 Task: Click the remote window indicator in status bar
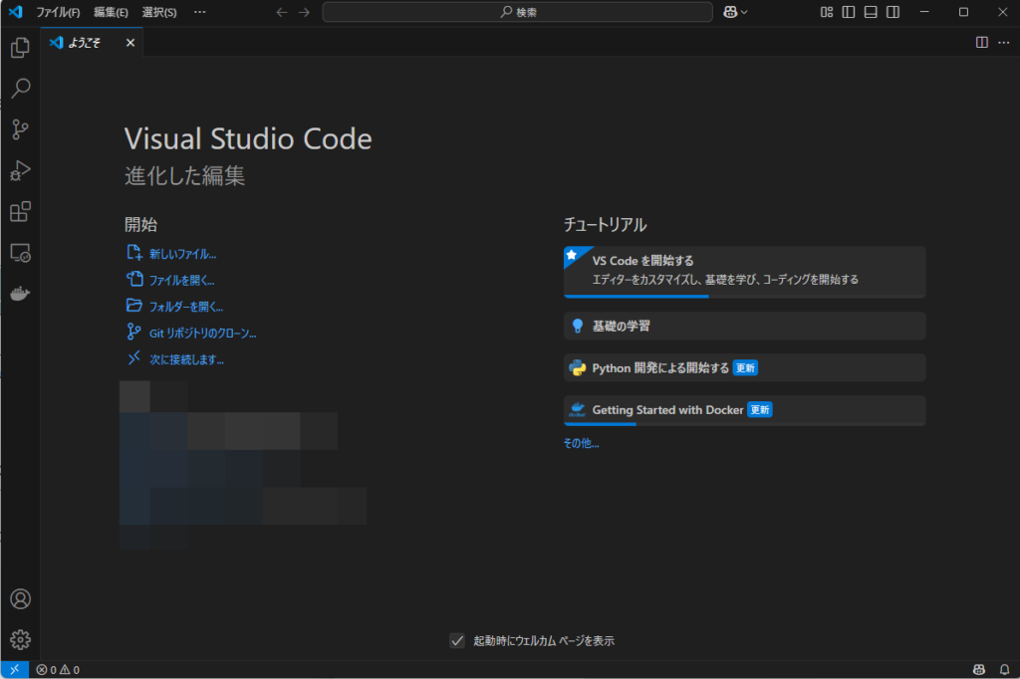[14, 669]
